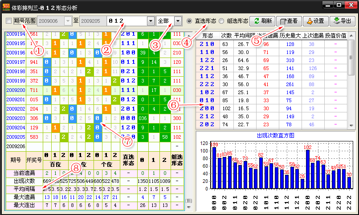
Task: Click the 036 green cell in 2009203 row
Action: pyautogui.click(x=143, y=118)
